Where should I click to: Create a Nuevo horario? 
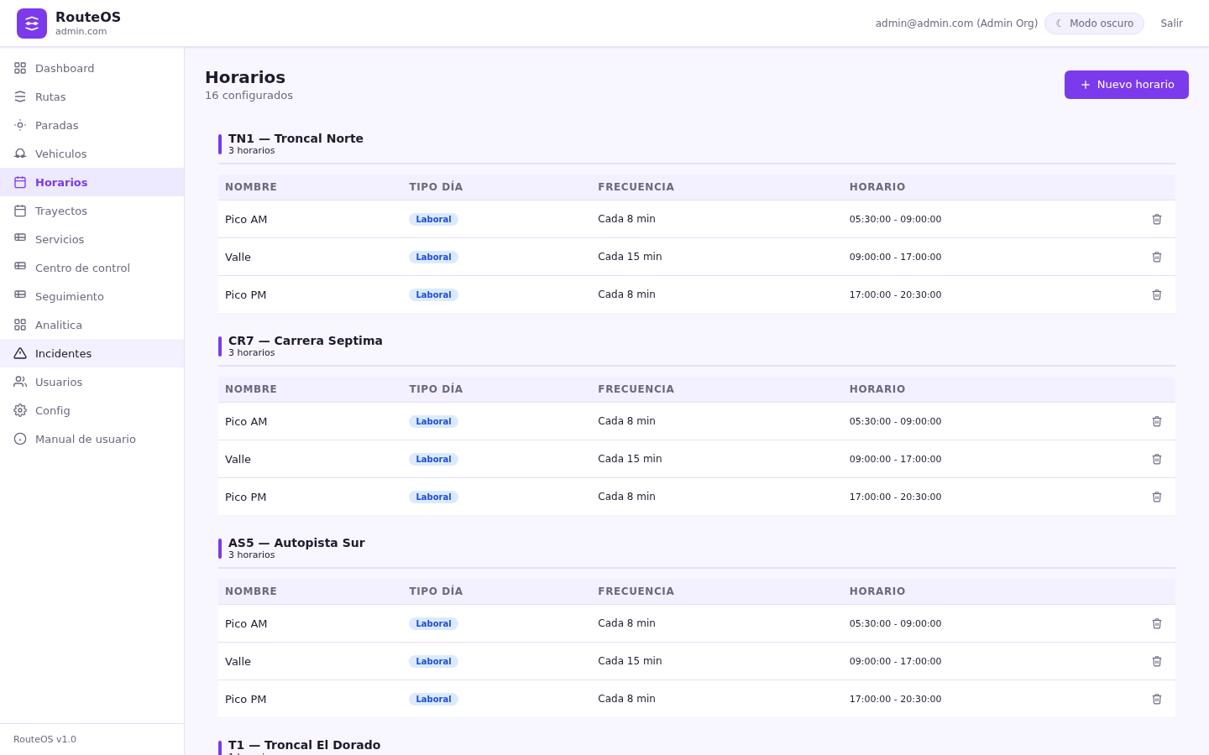point(1127,85)
